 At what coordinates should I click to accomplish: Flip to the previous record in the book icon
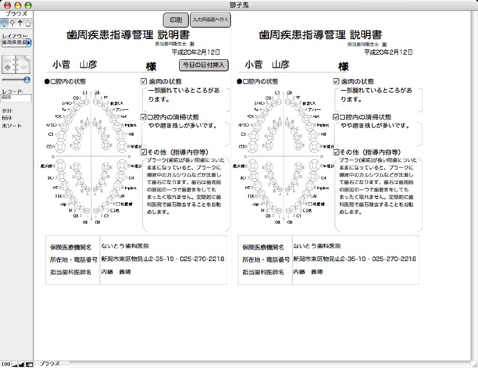[x=9, y=66]
